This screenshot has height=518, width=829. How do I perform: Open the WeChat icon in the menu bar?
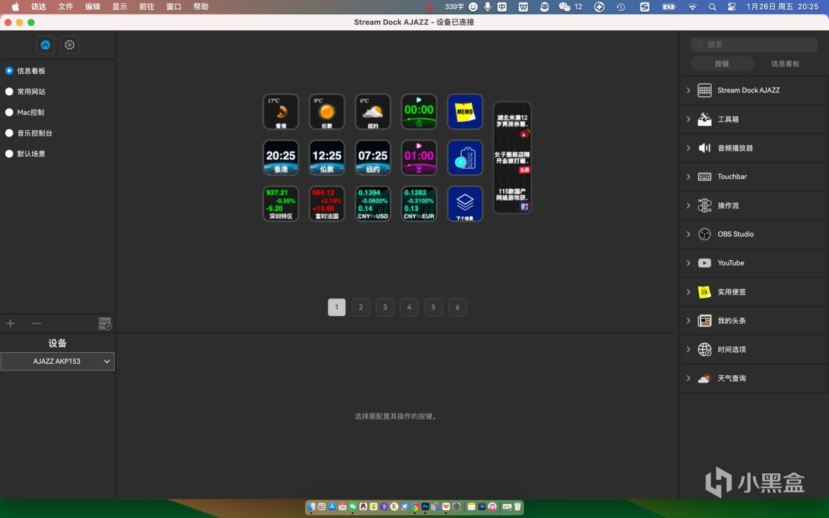coord(565,6)
